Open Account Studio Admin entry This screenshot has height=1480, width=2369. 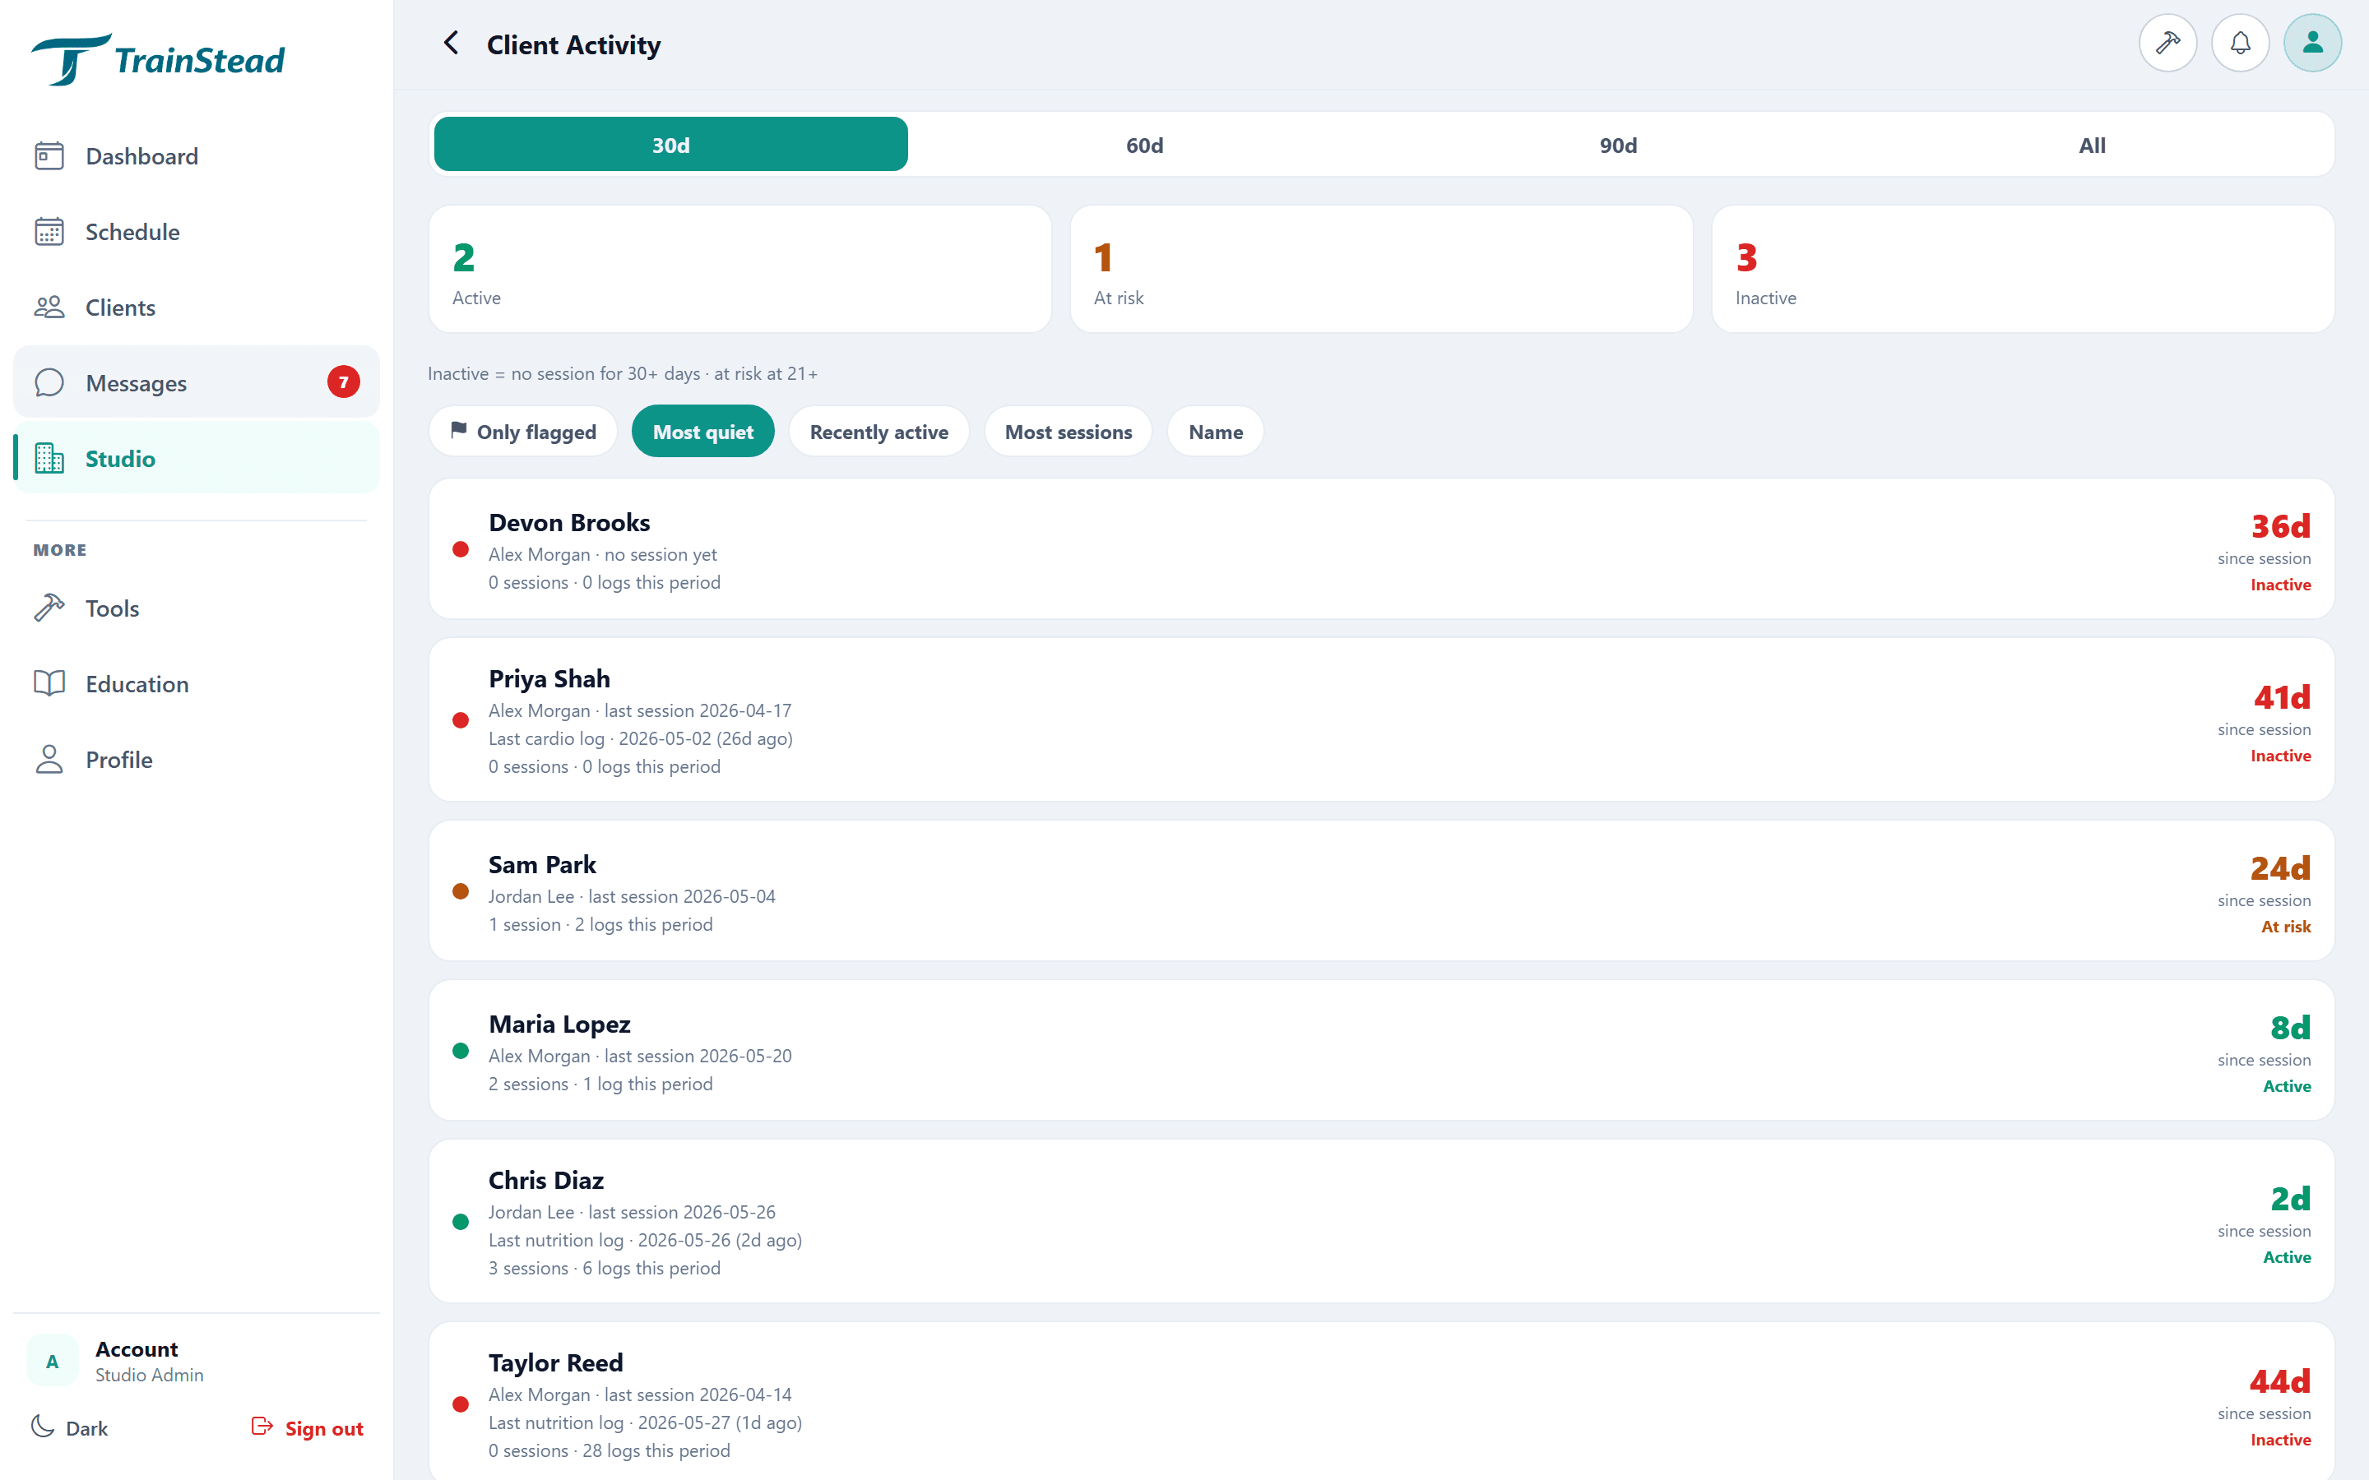(196, 1361)
